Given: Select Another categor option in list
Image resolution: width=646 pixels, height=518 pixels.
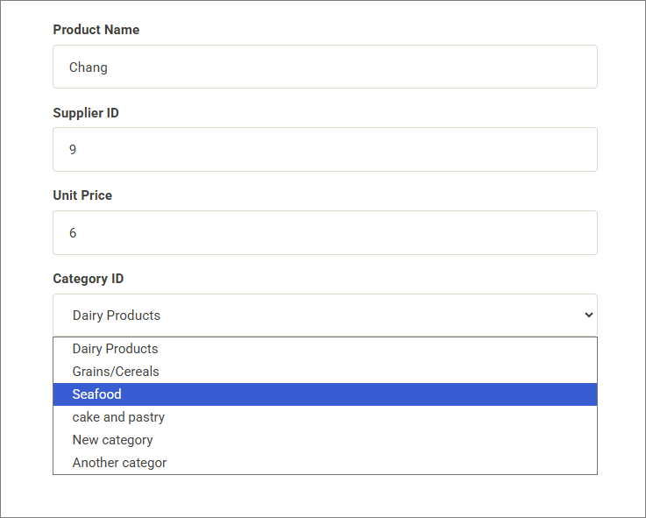Looking at the screenshot, I should click(119, 463).
